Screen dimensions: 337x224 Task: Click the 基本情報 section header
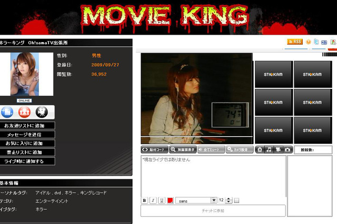pyautogui.click(x=9, y=183)
